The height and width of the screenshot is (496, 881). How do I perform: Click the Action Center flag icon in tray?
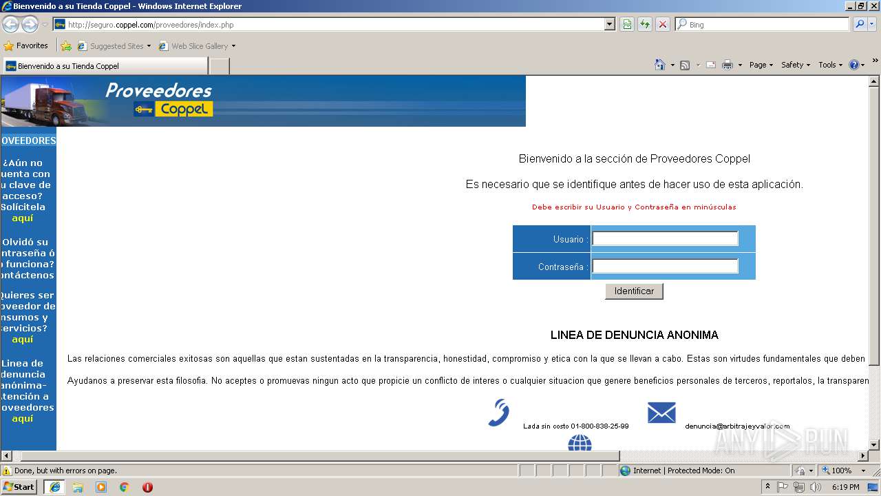point(783,487)
